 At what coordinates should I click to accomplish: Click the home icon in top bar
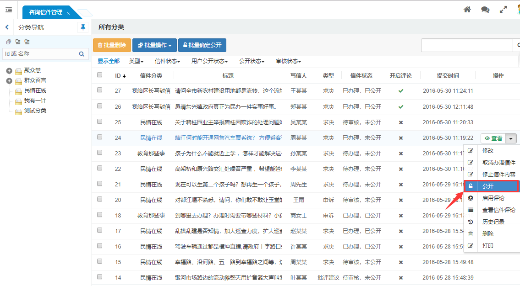pyautogui.click(x=467, y=10)
